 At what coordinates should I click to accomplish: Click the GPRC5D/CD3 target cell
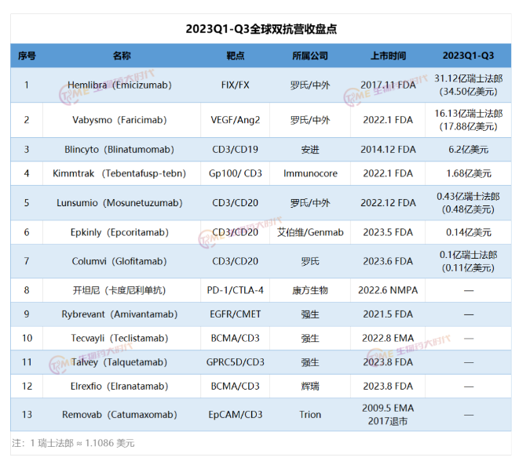pyautogui.click(x=236, y=362)
